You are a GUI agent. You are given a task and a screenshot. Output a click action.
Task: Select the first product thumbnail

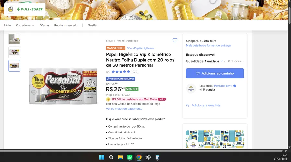[x=14, y=39]
